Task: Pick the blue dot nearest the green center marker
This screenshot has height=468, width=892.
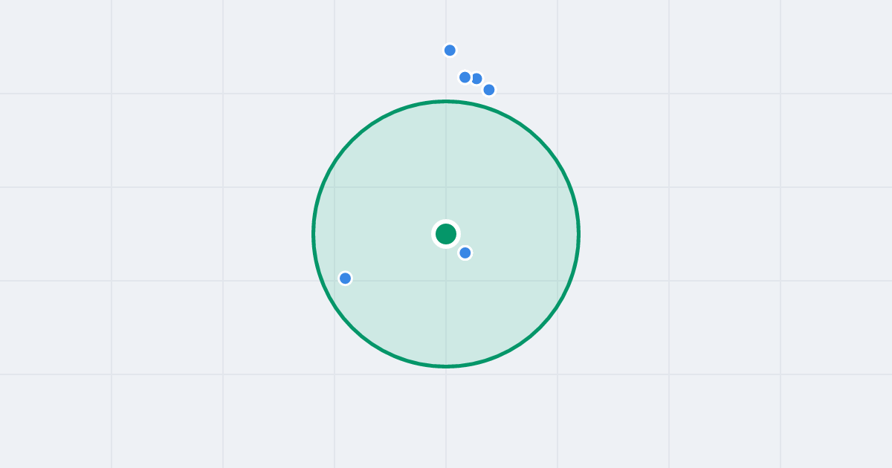Action: pos(465,253)
